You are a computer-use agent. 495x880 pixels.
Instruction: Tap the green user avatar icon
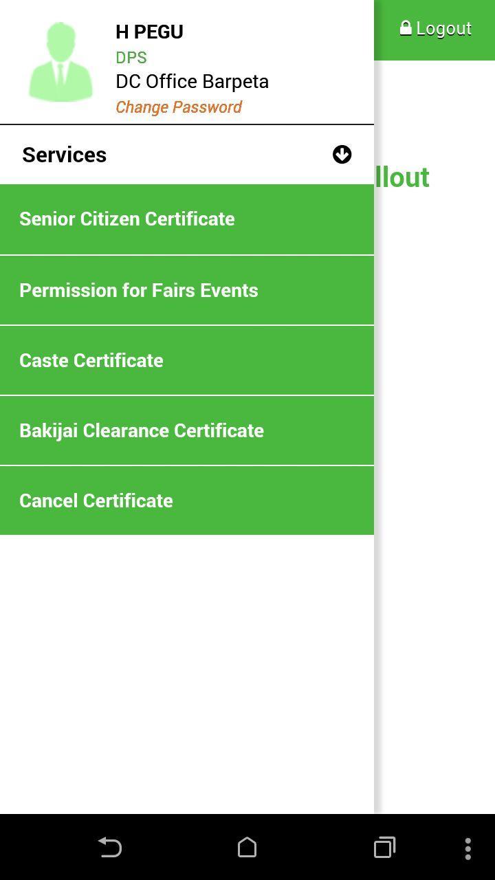[x=60, y=63]
